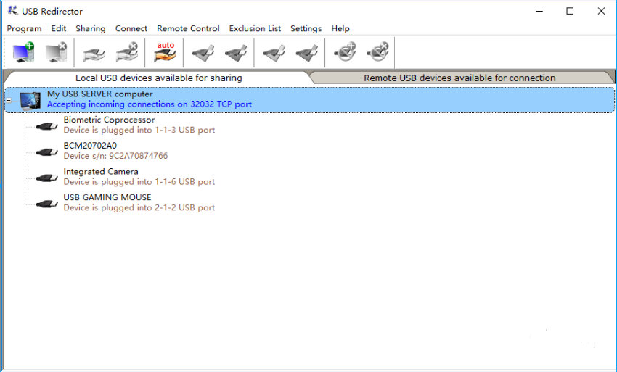617x372 pixels.
Task: Open the Remote Control menu
Action: 188,28
